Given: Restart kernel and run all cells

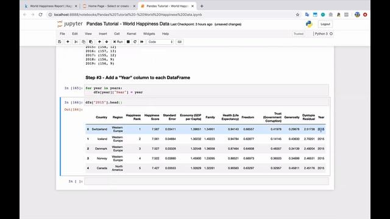Looking at the screenshot, I should pos(142,42).
